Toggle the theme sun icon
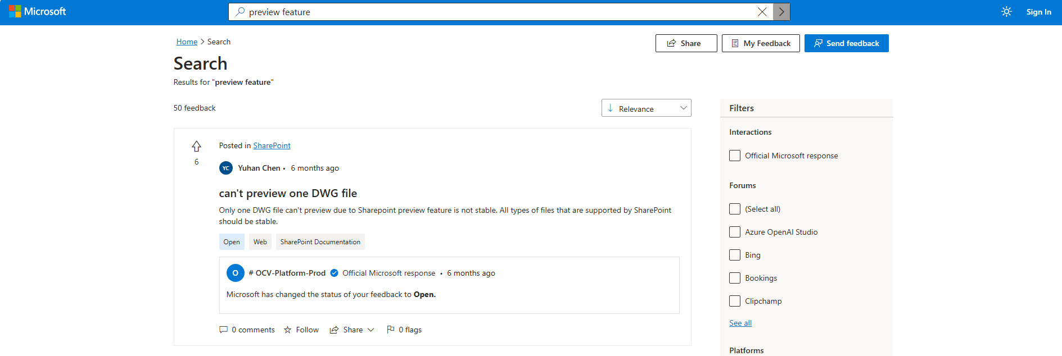Image resolution: width=1062 pixels, height=356 pixels. coord(1006,12)
